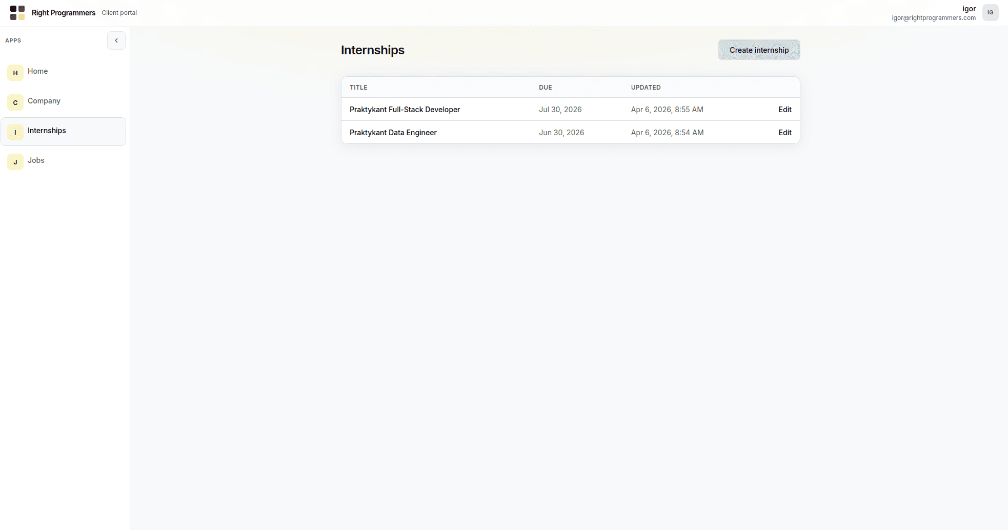Screen dimensions: 1008x530
Task: Click the chevron icon above the apps list
Action: (x=116, y=40)
